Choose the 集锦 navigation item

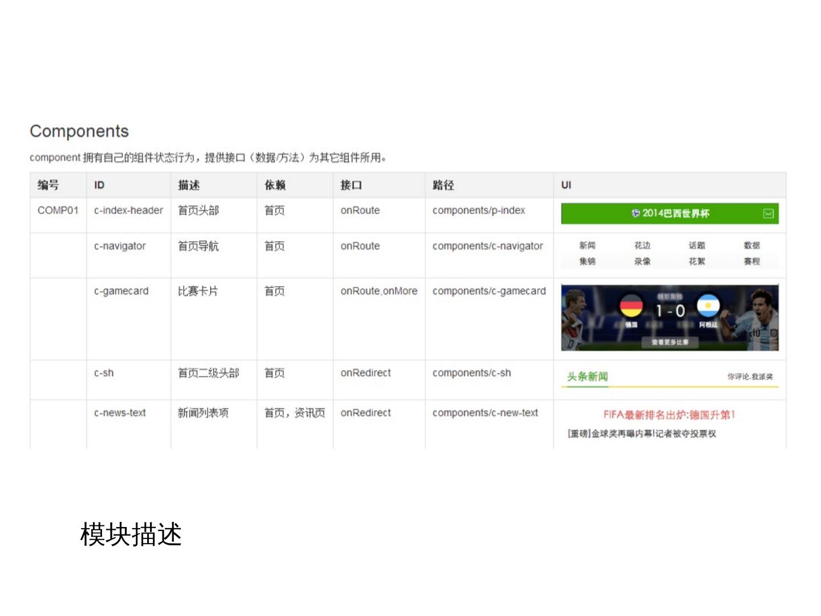(x=587, y=261)
